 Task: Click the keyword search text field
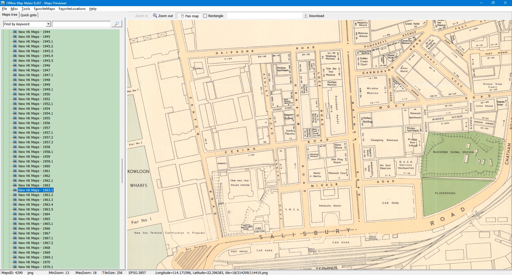click(x=81, y=24)
